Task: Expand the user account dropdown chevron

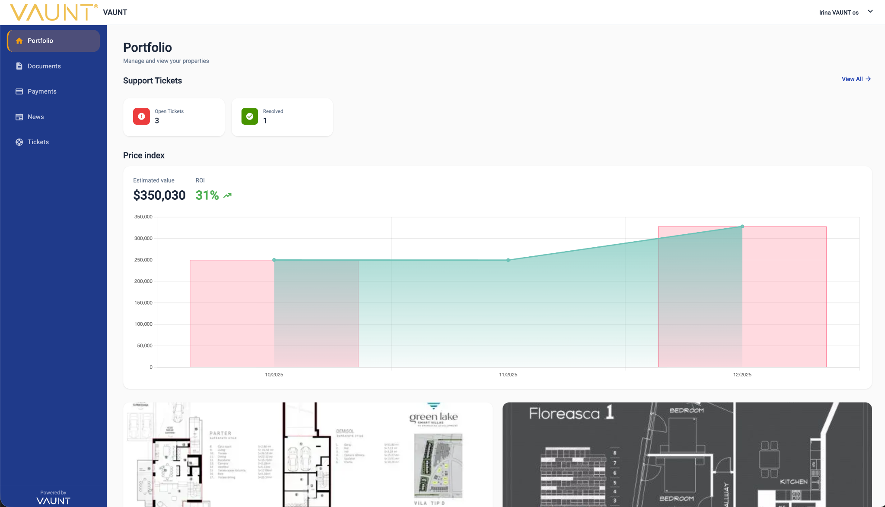Action: (x=870, y=12)
